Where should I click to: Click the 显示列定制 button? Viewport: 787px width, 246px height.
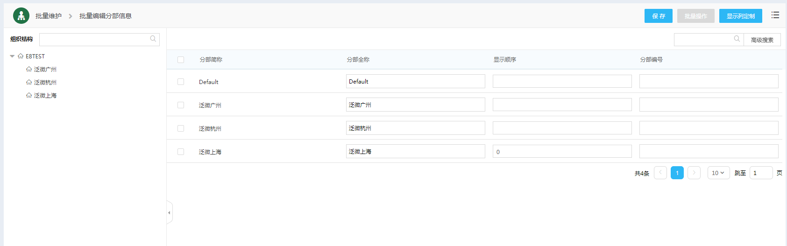click(x=740, y=16)
